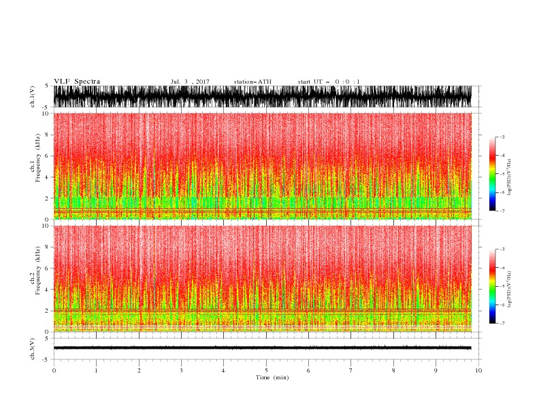Click the time axis tick label "8"

[x=393, y=370]
